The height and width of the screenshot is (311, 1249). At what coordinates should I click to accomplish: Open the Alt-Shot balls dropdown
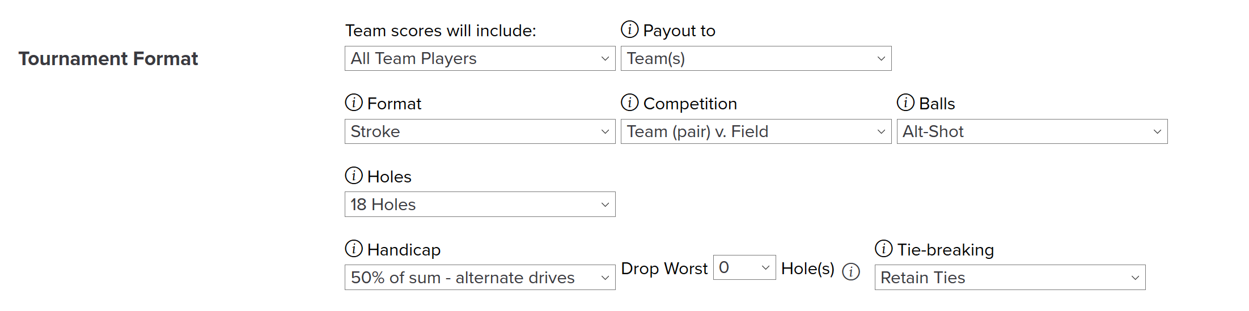(x=1032, y=131)
